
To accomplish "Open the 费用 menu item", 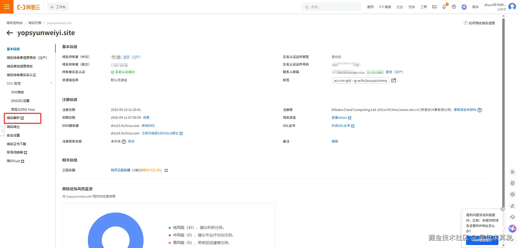I will coord(370,7).
